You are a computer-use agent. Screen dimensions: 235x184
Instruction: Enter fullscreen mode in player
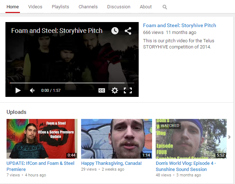(x=128, y=90)
